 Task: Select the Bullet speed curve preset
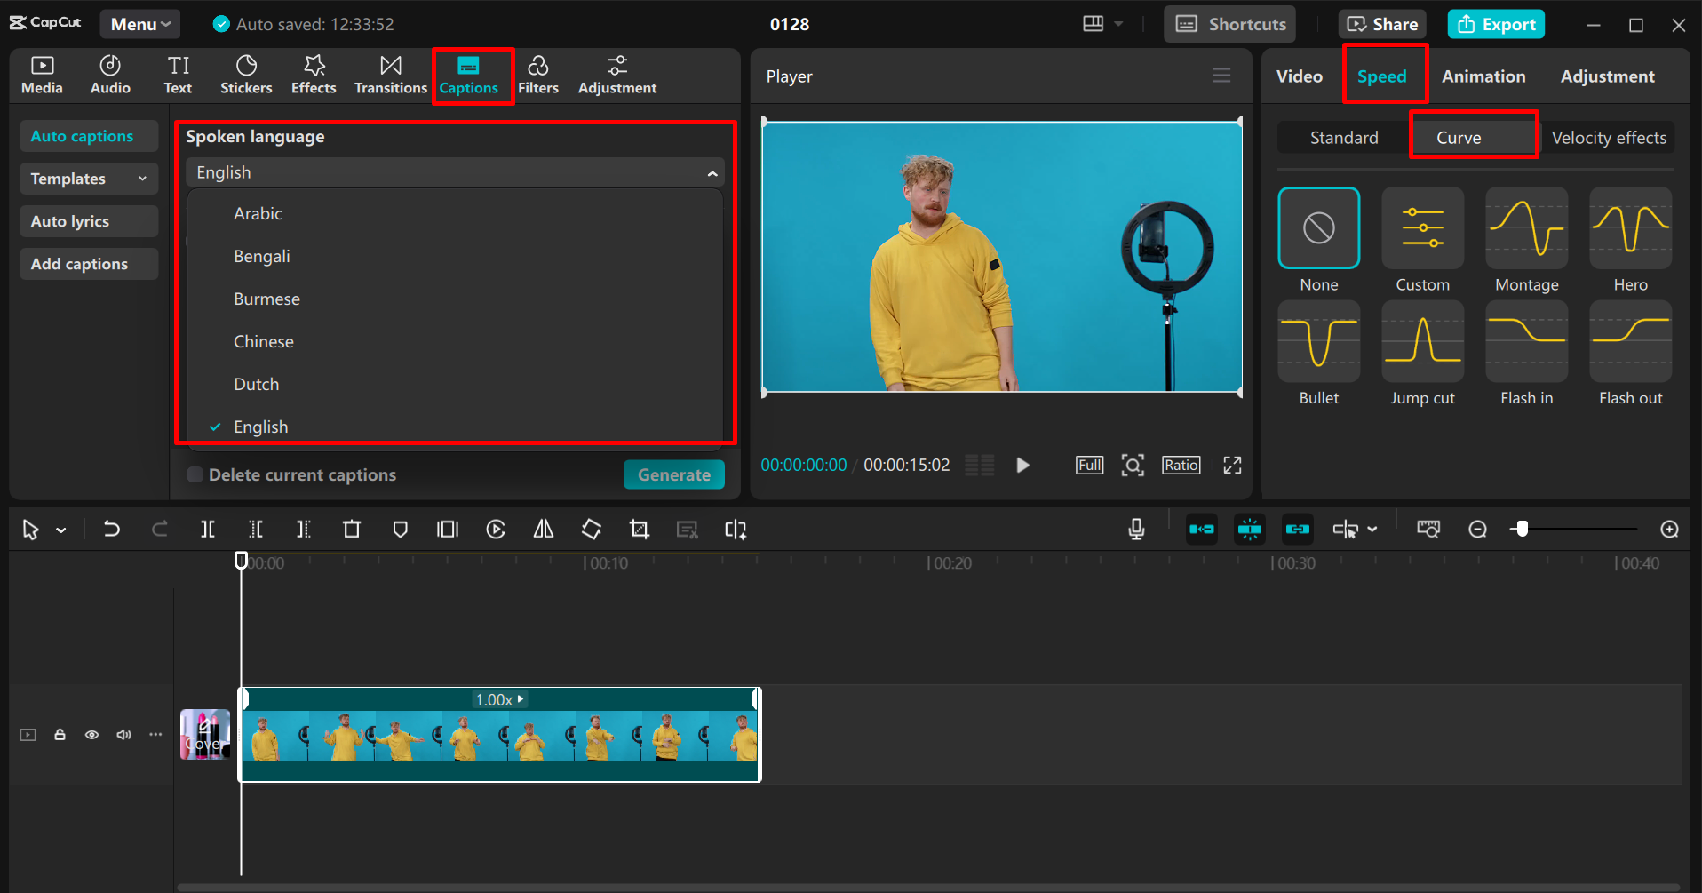tap(1318, 342)
